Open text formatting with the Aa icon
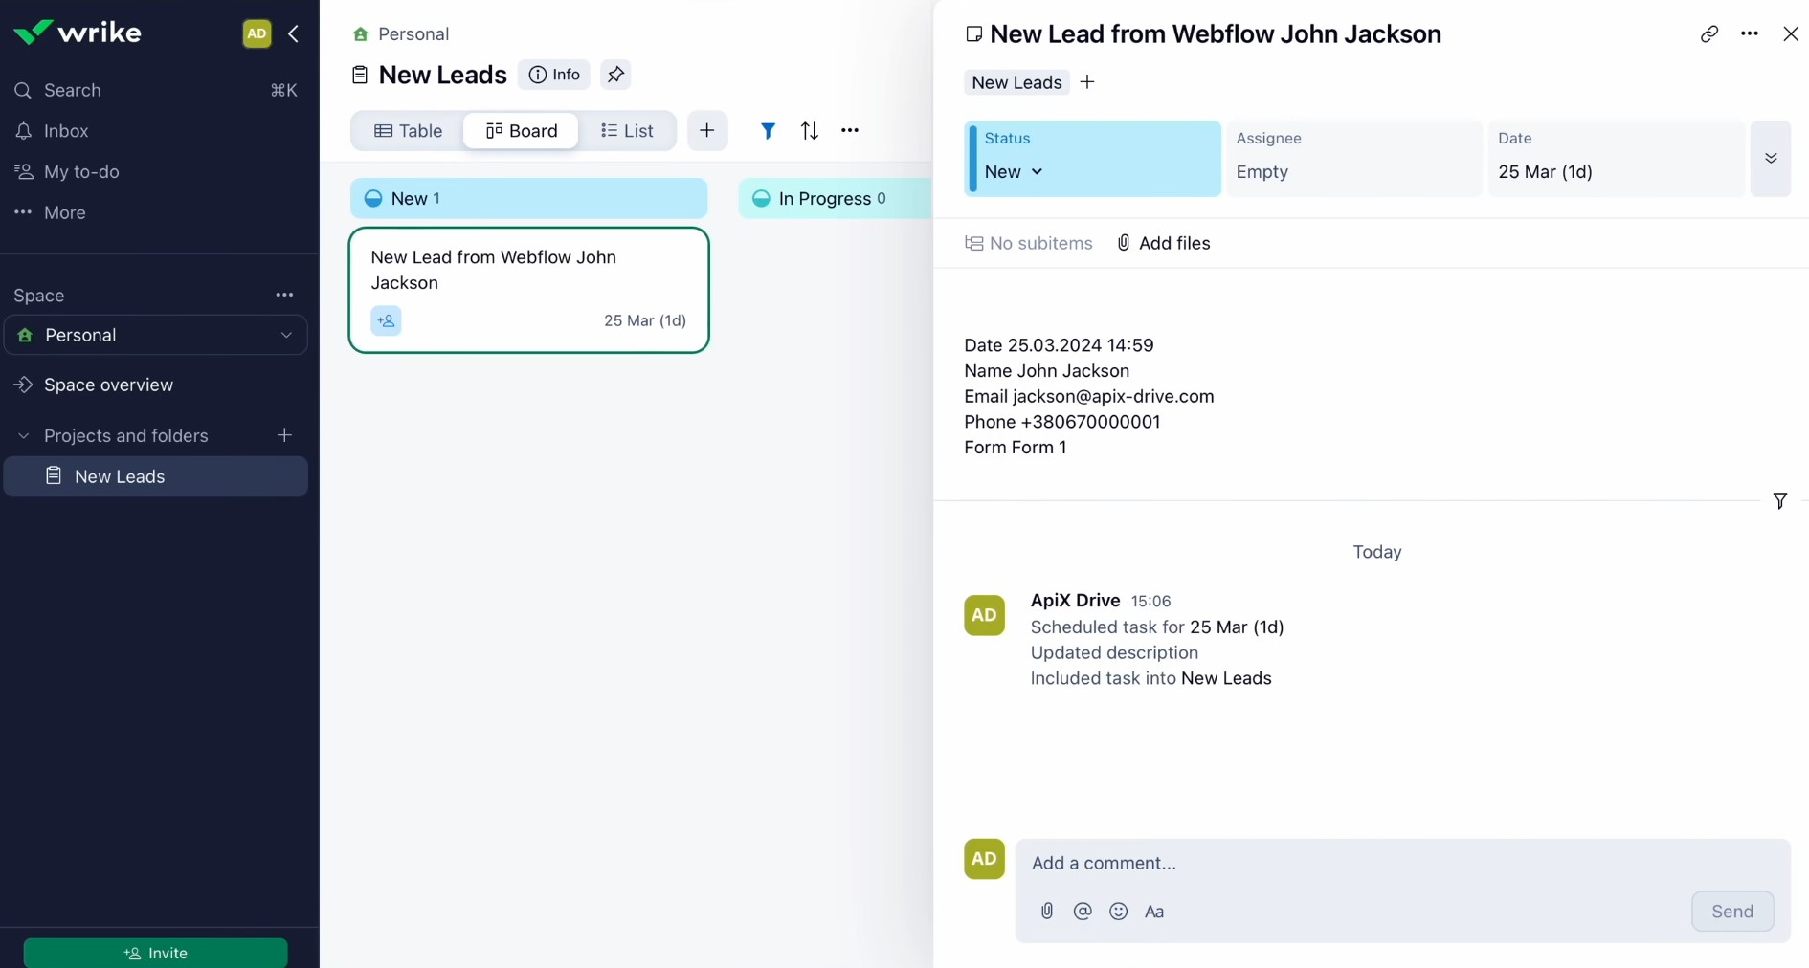Screen dimensions: 1809x968 (x=1155, y=912)
